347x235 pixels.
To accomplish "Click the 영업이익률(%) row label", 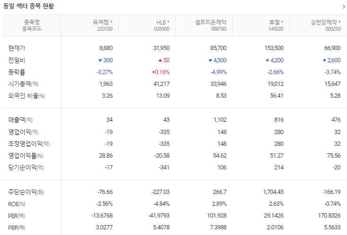I will 26,156.
